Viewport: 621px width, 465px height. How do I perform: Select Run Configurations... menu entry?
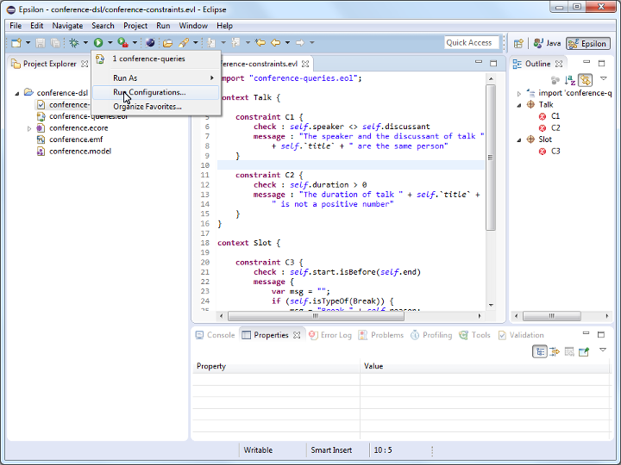click(x=148, y=92)
